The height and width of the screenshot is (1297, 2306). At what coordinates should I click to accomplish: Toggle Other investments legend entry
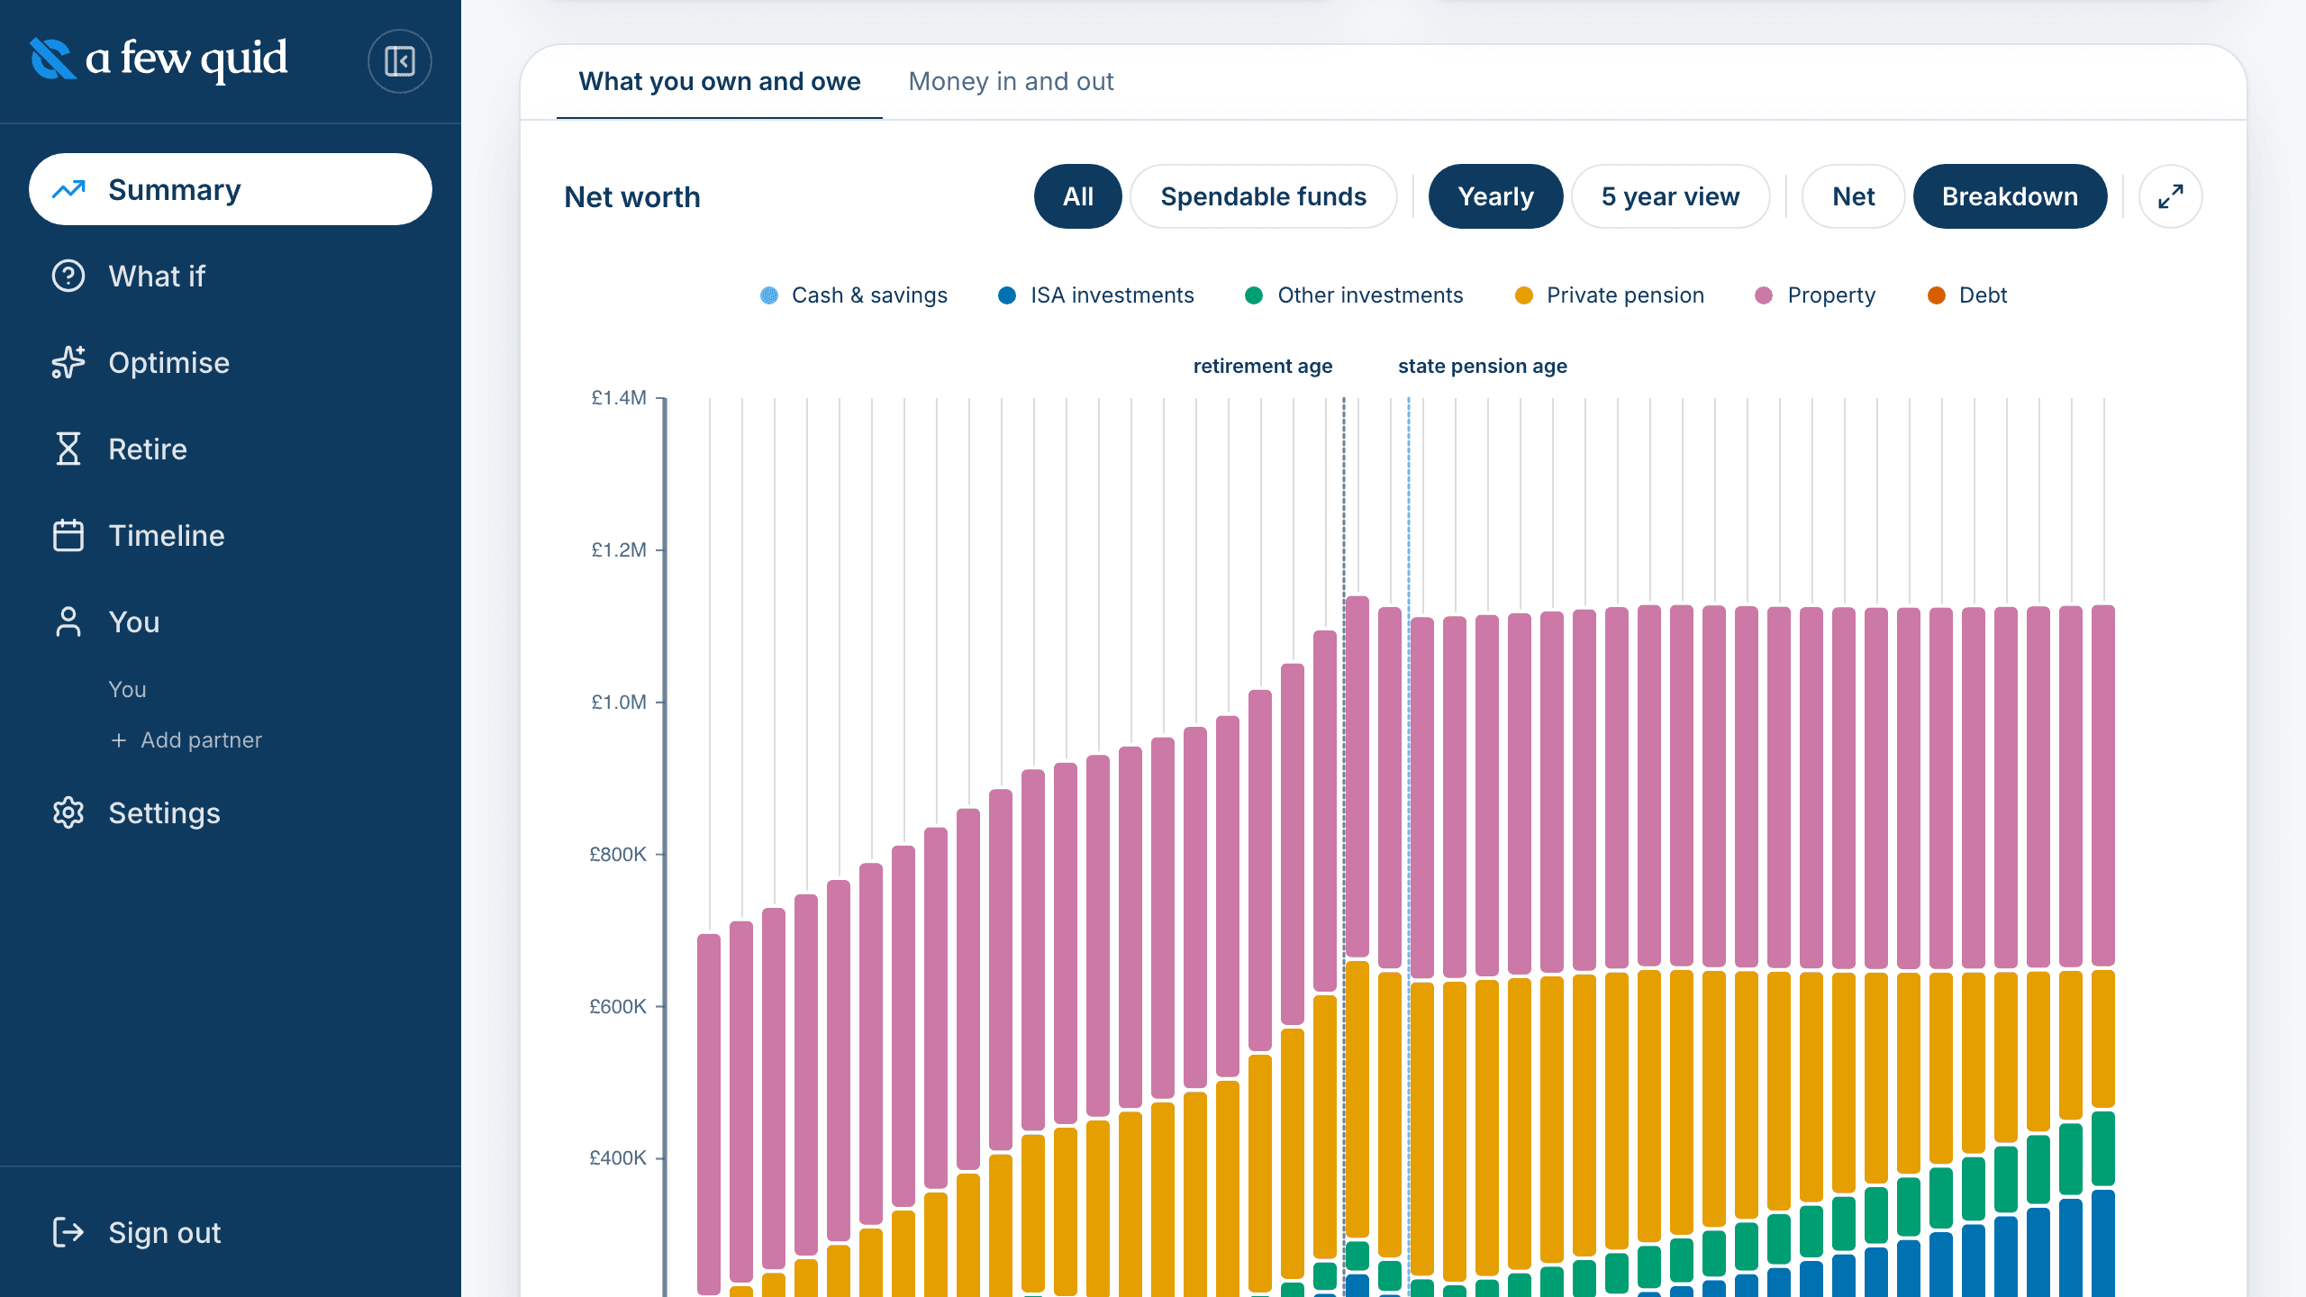click(1354, 295)
